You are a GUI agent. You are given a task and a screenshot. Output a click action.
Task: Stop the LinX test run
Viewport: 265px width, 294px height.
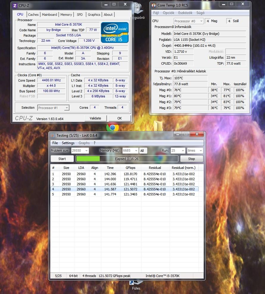click(x=191, y=159)
